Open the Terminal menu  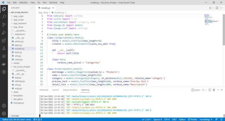tap(53, 3)
